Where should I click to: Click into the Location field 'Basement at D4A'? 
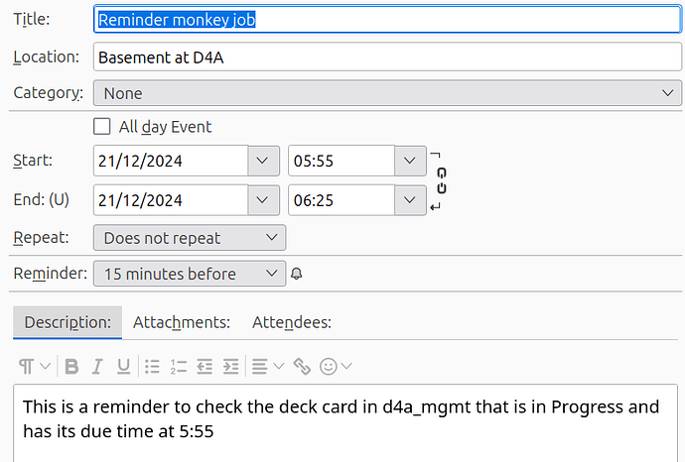pyautogui.click(x=387, y=57)
